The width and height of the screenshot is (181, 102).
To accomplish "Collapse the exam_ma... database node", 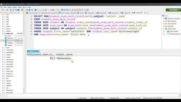I will (3, 33).
